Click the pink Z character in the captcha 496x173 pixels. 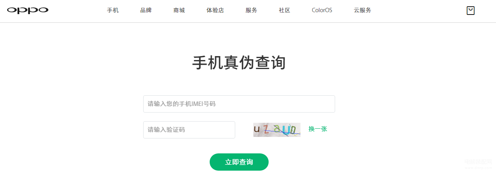[266, 129]
